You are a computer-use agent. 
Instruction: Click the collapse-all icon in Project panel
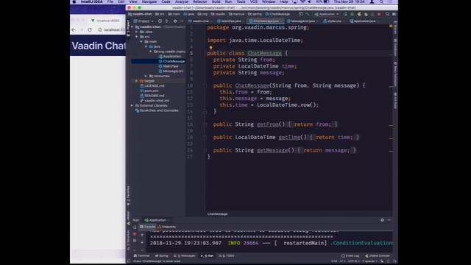tap(167, 21)
